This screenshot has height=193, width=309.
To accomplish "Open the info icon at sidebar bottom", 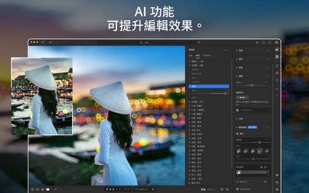I will pyautogui.click(x=277, y=189).
